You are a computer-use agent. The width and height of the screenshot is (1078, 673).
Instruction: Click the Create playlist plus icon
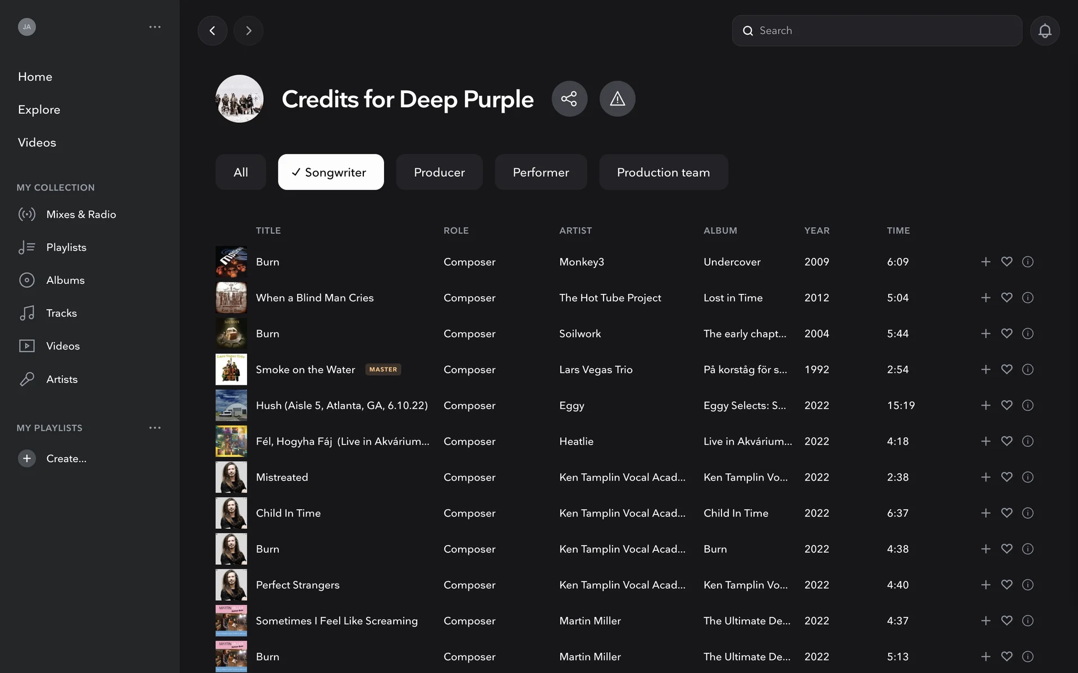(x=26, y=458)
